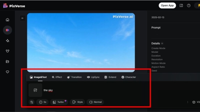Open the help question mark icon

(189, 5)
